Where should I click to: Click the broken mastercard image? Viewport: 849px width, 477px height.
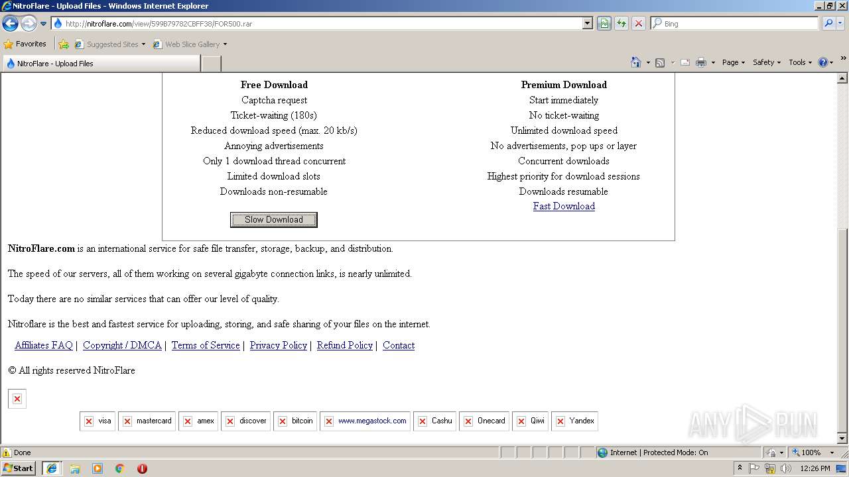pos(147,421)
